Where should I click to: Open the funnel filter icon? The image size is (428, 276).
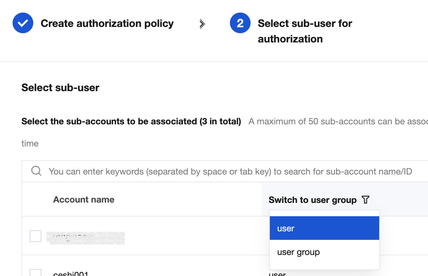pos(365,200)
